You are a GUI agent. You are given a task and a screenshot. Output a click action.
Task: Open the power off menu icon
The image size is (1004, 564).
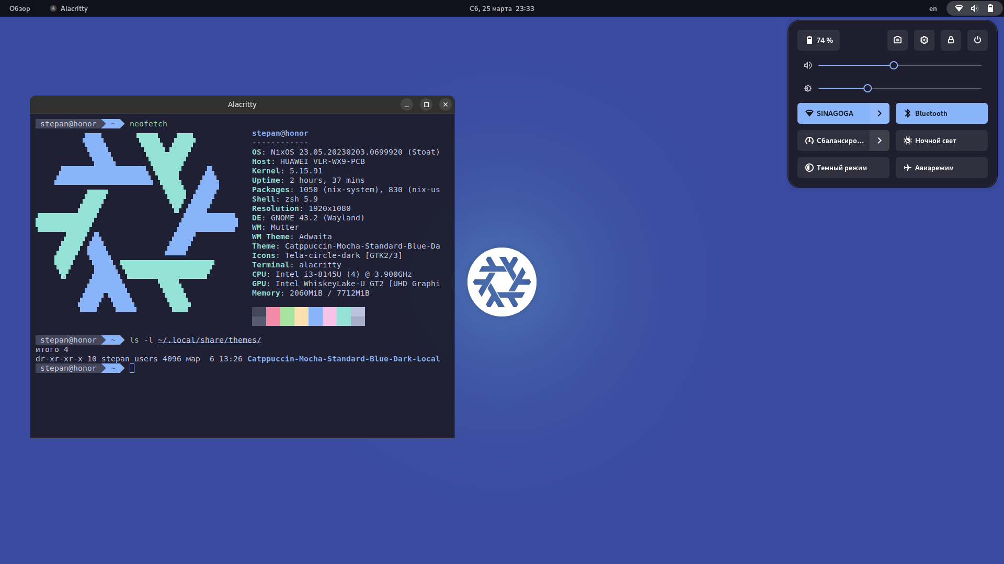pos(977,40)
